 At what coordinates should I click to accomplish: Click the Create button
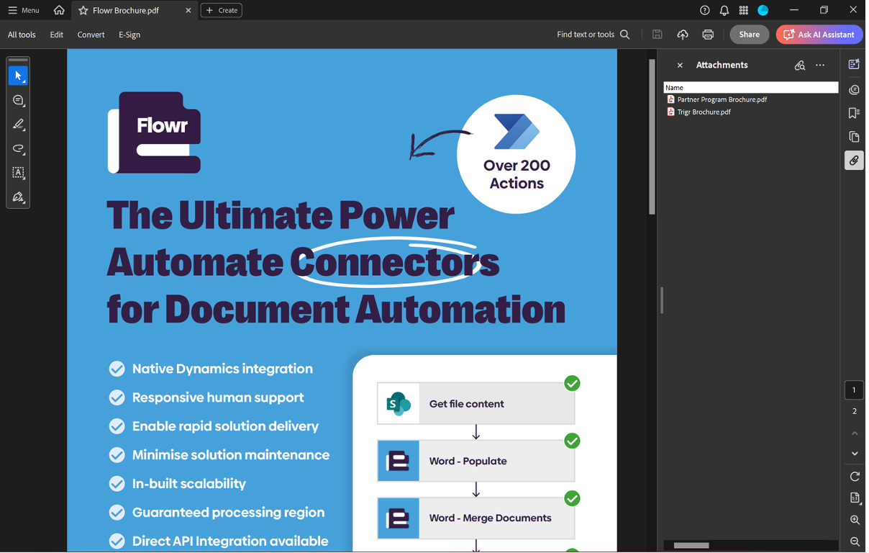coord(222,10)
